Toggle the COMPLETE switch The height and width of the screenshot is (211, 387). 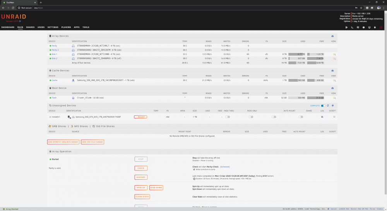click(323, 106)
